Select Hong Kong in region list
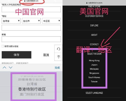126x101 pixels. pyautogui.click(x=94, y=60)
